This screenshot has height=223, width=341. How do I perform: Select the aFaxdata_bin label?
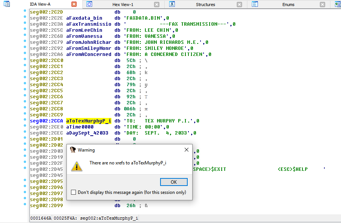coord(84,18)
